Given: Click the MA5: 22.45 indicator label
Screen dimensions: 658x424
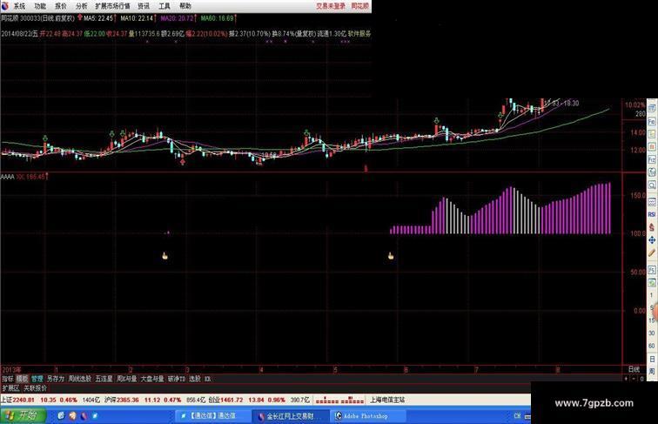Looking at the screenshot, I should 98,18.
